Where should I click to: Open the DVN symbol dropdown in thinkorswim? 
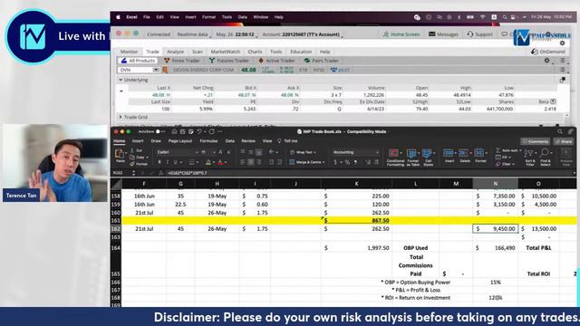[156, 70]
